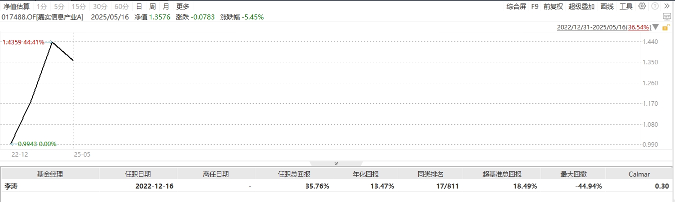Open the 工具 menu
Image resolution: width=675 pixels, height=202 pixels.
point(626,6)
